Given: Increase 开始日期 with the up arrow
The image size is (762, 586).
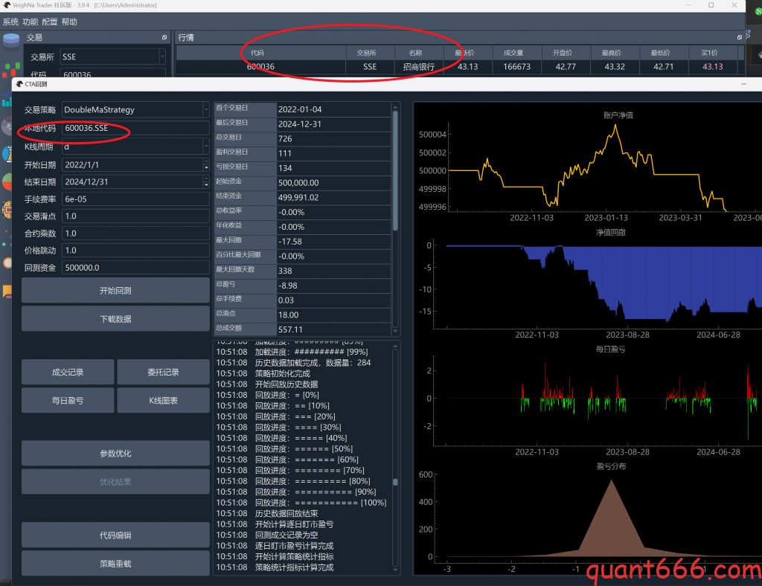Looking at the screenshot, I should (x=206, y=161).
